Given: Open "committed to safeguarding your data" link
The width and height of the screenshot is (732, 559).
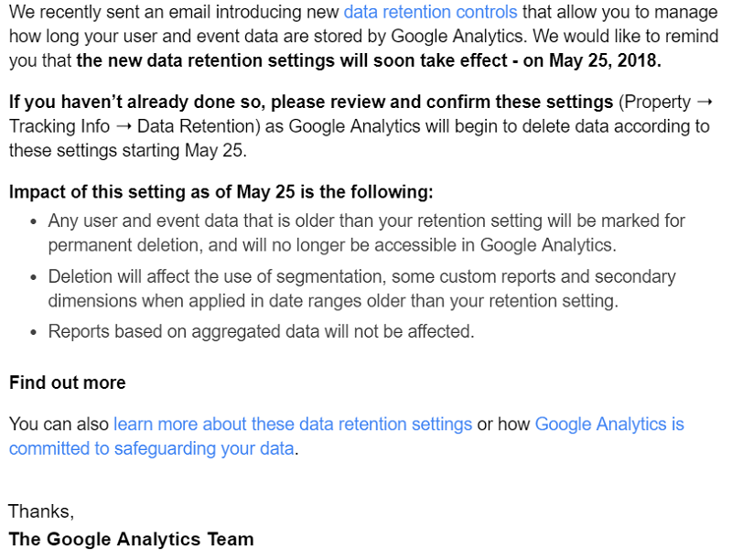Looking at the screenshot, I should coord(152,448).
